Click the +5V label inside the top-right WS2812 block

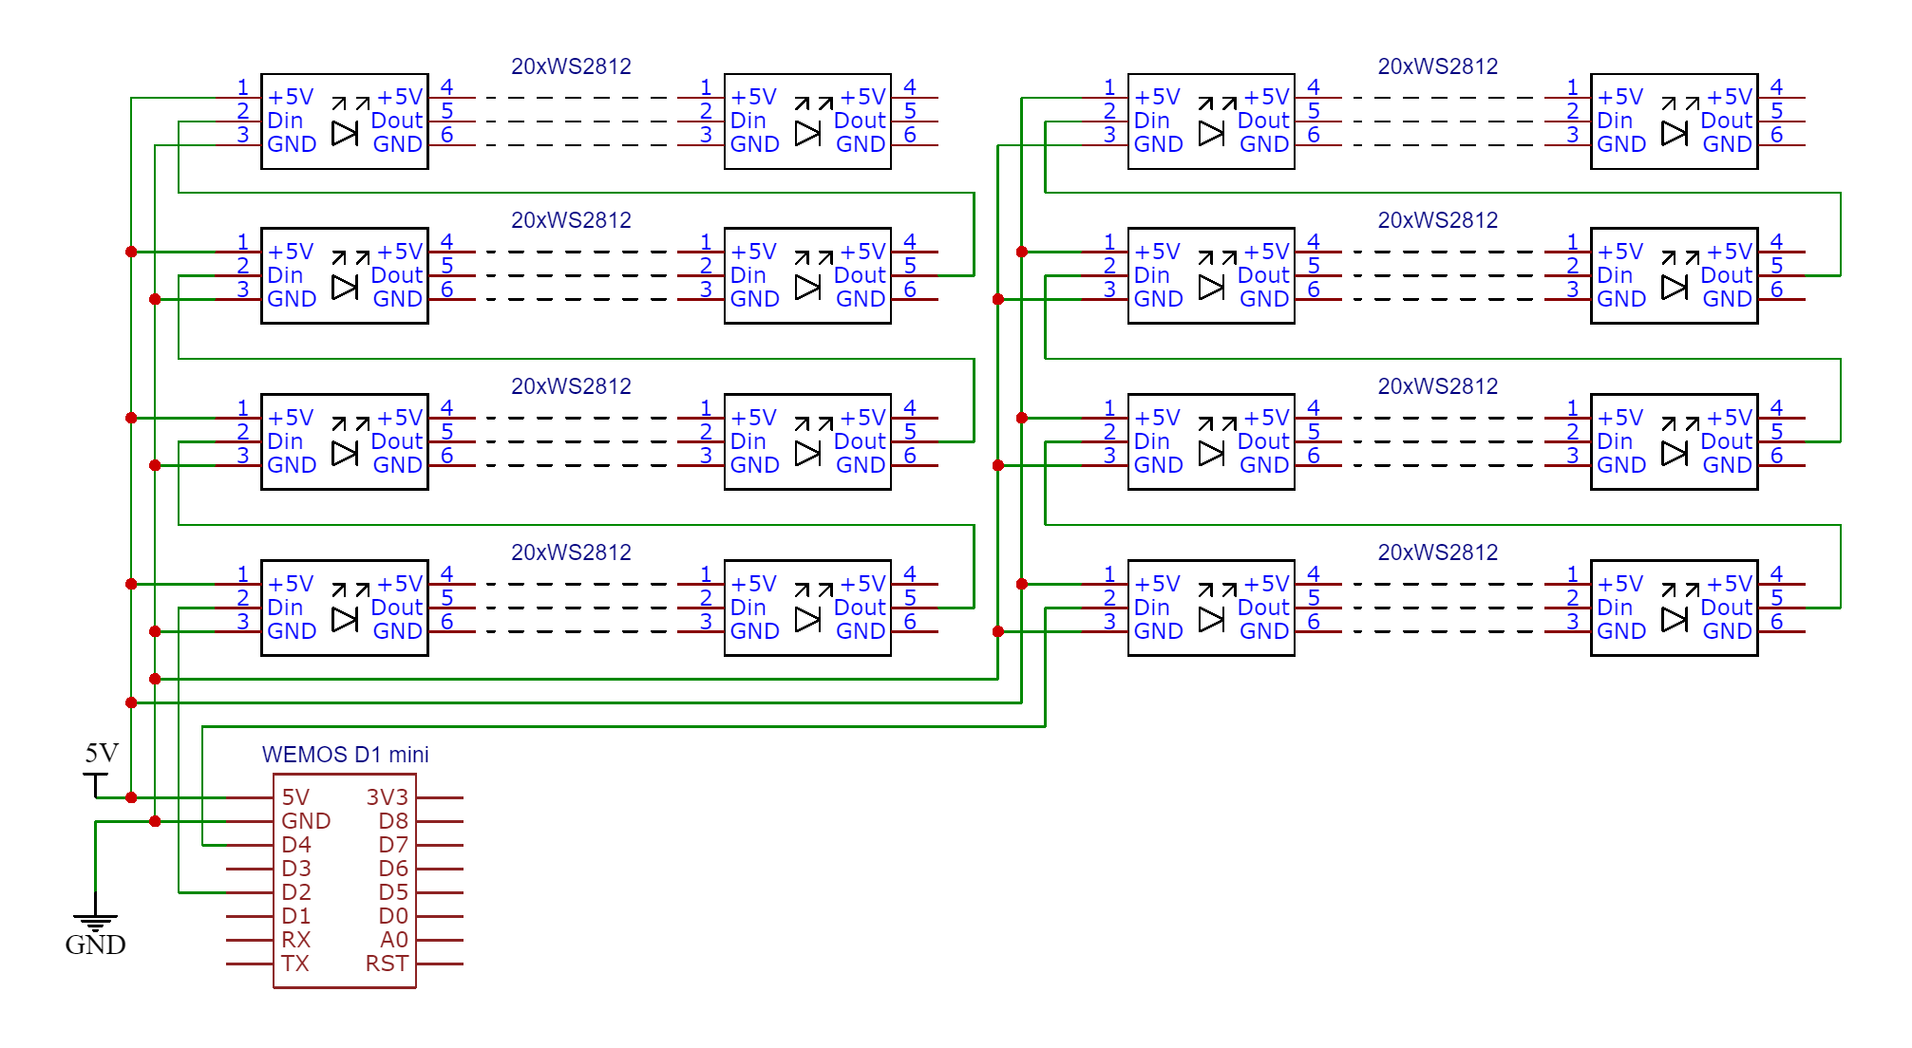(1621, 95)
